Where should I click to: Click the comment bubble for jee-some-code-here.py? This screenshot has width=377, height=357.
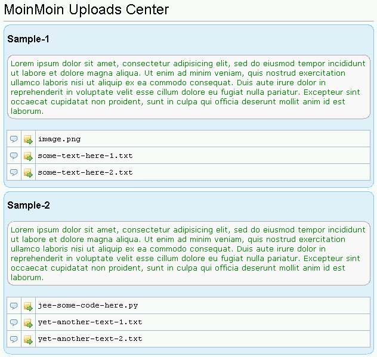click(x=14, y=305)
